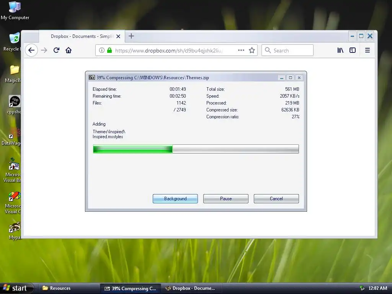This screenshot has width=392, height=294.
Task: Select the Microsoft Visual Basic shortcut
Action: pos(13,170)
